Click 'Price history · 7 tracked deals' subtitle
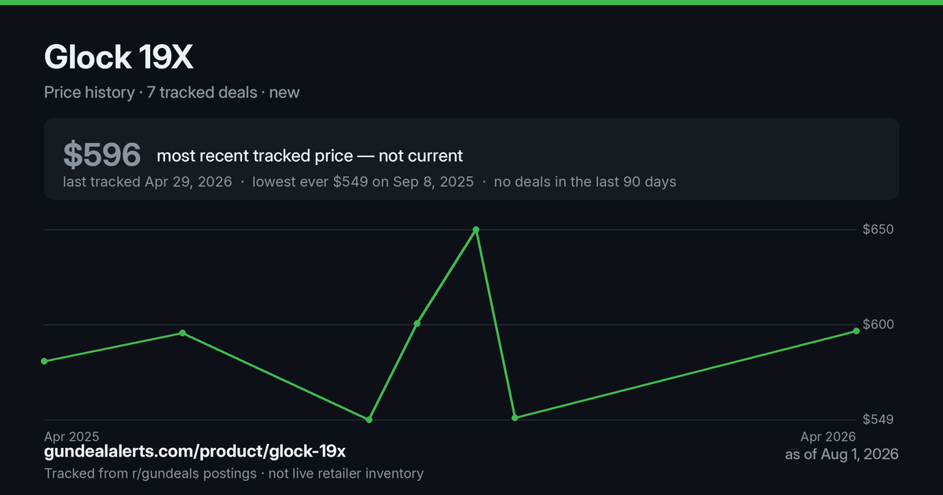943x495 pixels. click(x=150, y=92)
